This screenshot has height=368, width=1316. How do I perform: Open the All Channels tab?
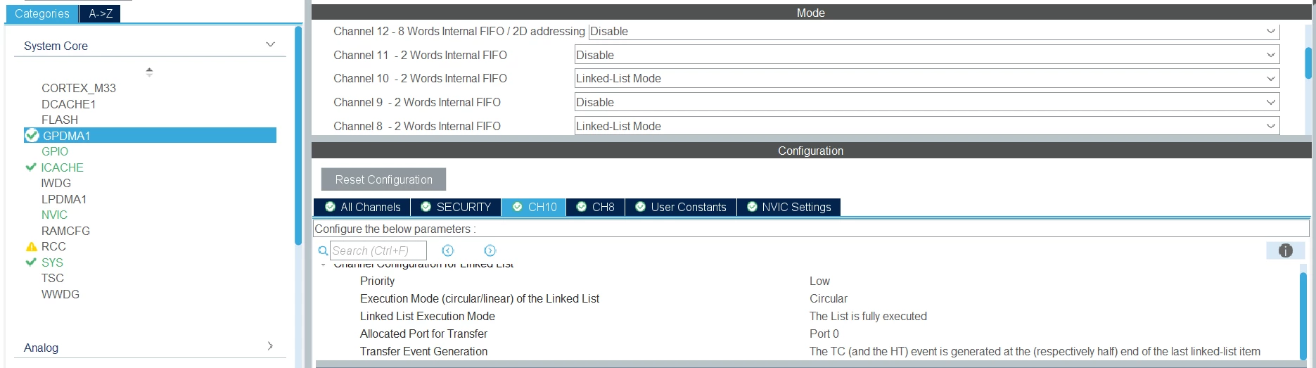point(362,207)
